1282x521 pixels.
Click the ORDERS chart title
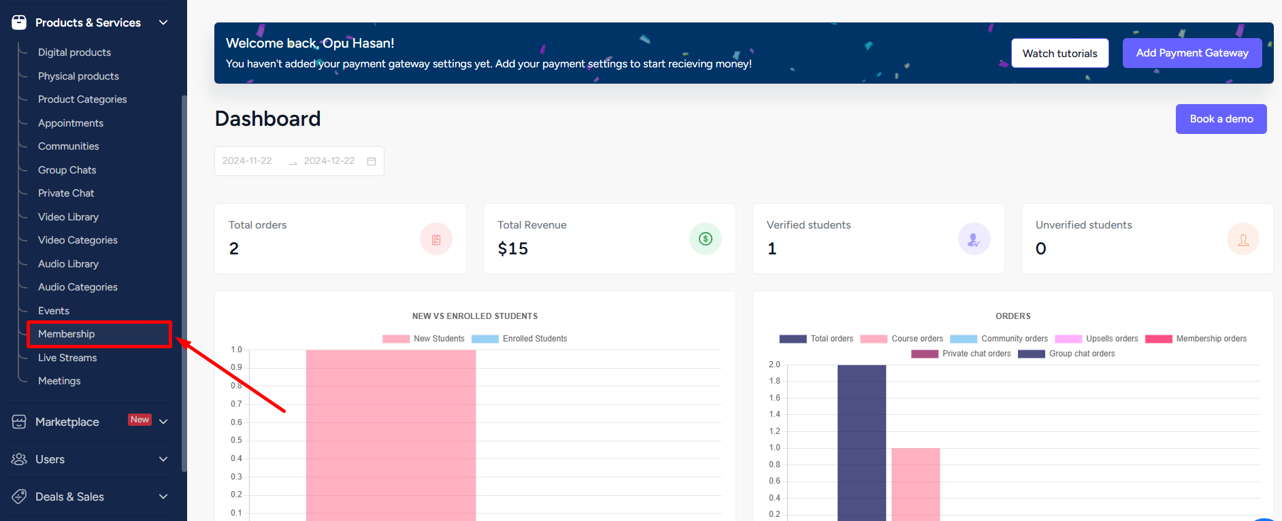click(1013, 316)
